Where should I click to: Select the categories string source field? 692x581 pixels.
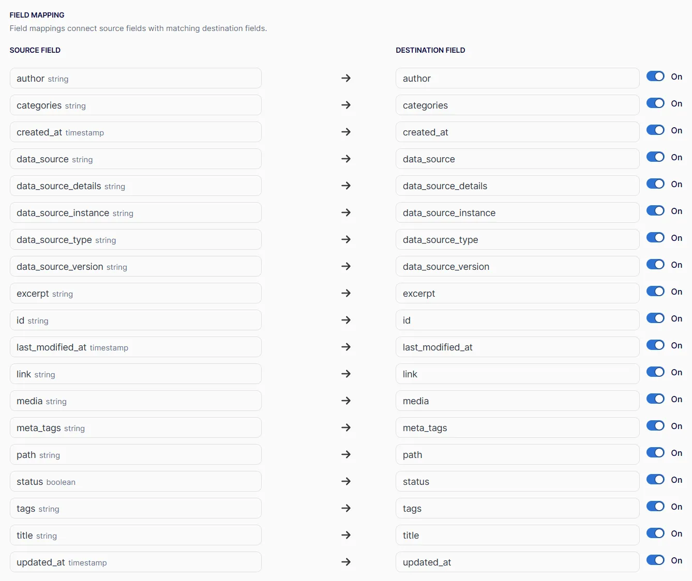pos(136,105)
